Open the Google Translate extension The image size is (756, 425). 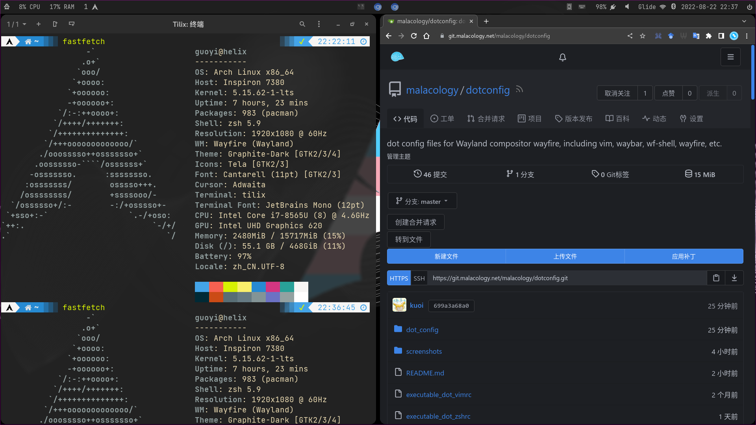coord(696,36)
